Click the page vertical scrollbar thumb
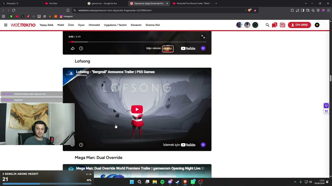Image resolution: width=332 pixels, height=186 pixels. point(331,78)
